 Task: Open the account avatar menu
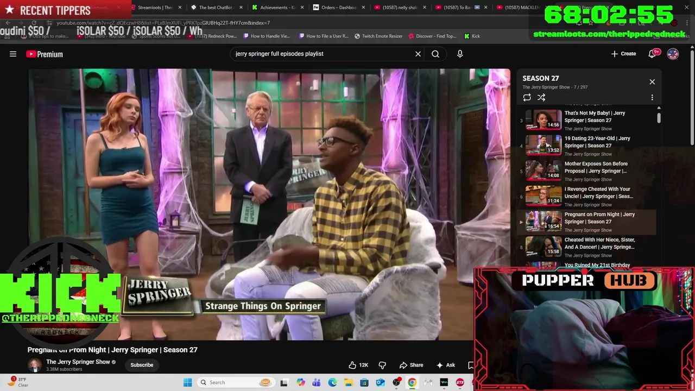tap(673, 54)
